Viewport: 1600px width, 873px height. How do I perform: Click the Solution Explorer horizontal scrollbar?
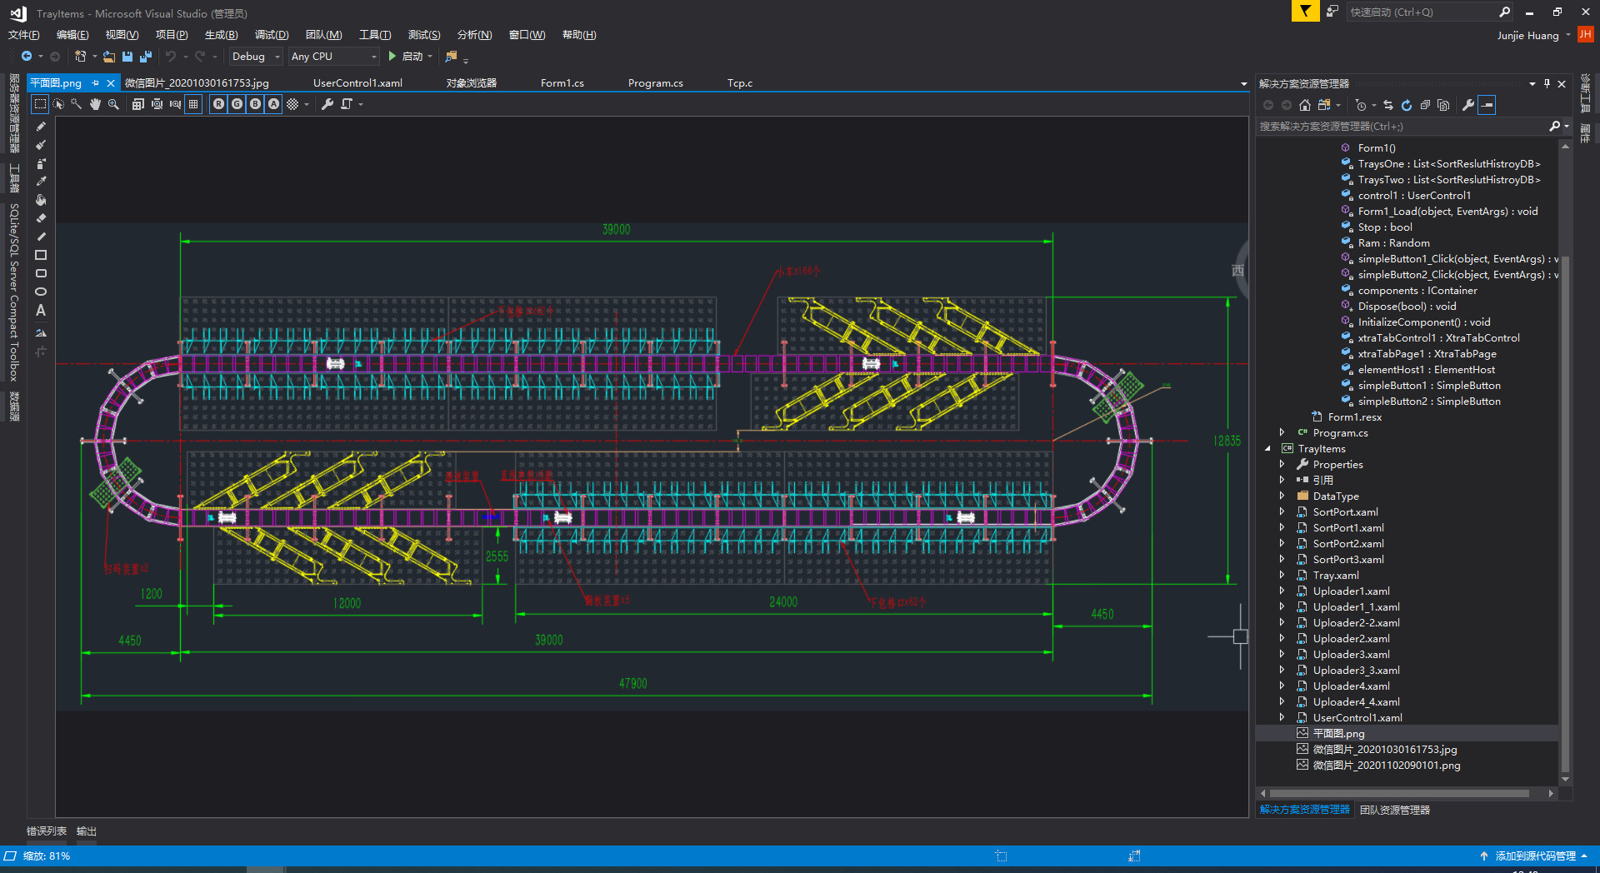point(1400,794)
